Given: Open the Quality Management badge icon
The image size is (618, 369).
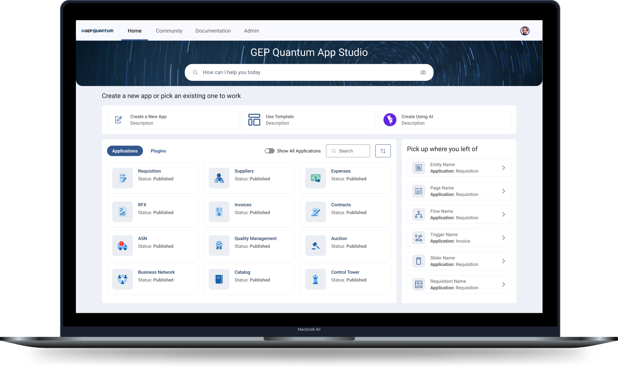Looking at the screenshot, I should coord(219,245).
